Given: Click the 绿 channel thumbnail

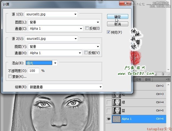Looking at the screenshot, I should coord(117,102).
